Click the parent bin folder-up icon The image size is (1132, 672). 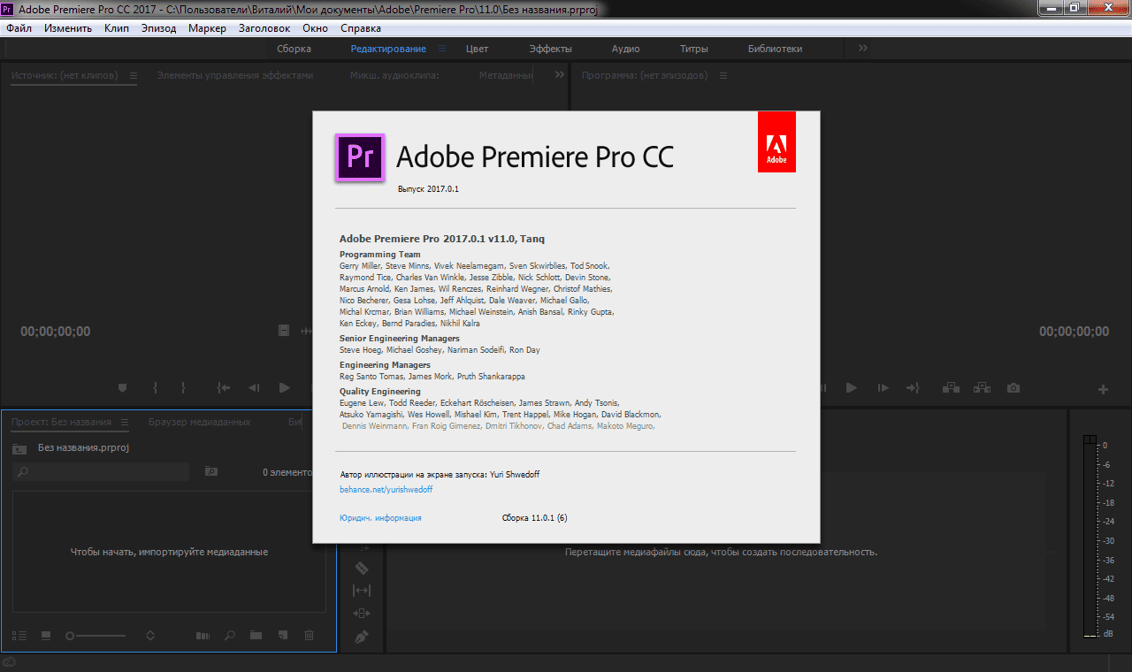[x=19, y=448]
